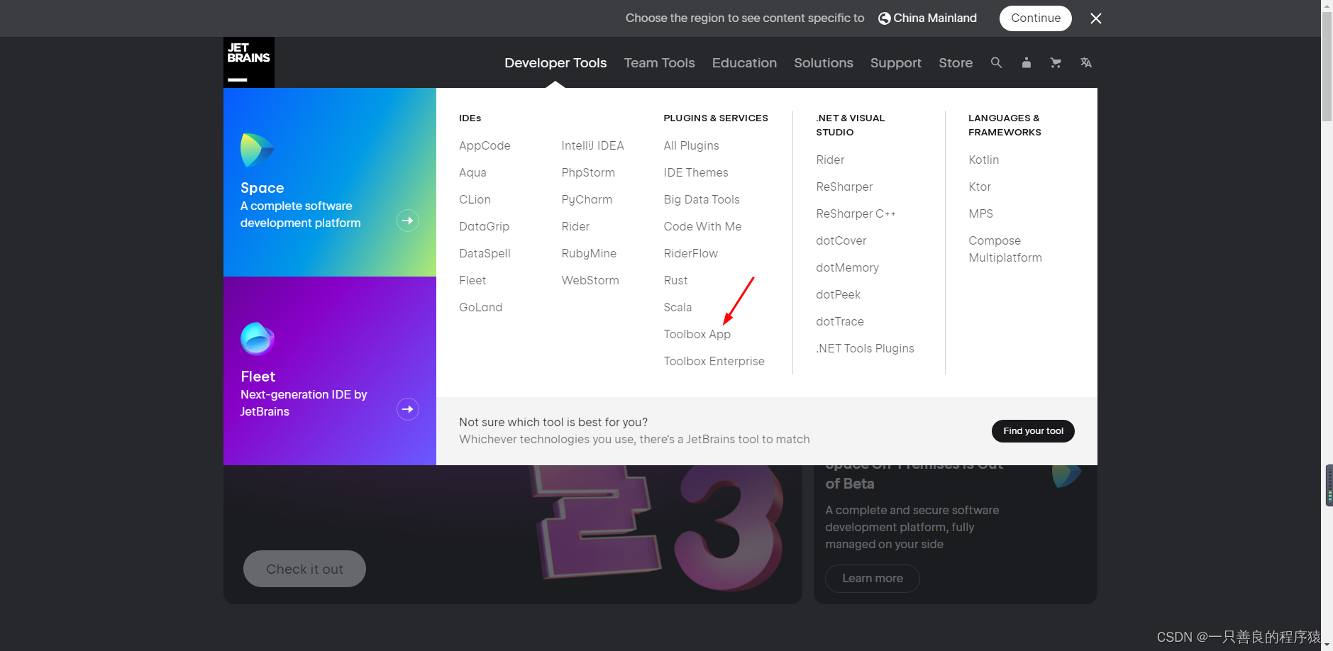The width and height of the screenshot is (1333, 651).
Task: Click the Learn more button
Action: point(873,579)
